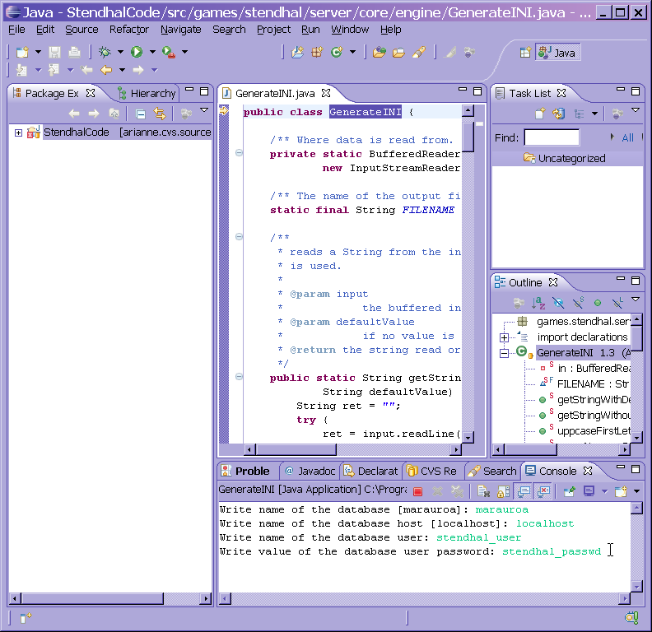This screenshot has height=632, width=652.
Task: Open the Run button dropdown arrow
Action: coord(151,52)
